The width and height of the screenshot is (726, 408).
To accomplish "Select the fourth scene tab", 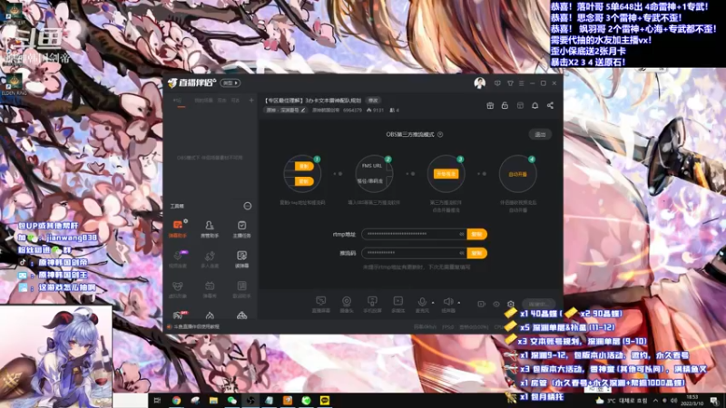I will click(235, 101).
